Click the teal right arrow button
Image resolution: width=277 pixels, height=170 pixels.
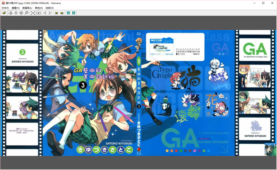[x=73, y=13]
